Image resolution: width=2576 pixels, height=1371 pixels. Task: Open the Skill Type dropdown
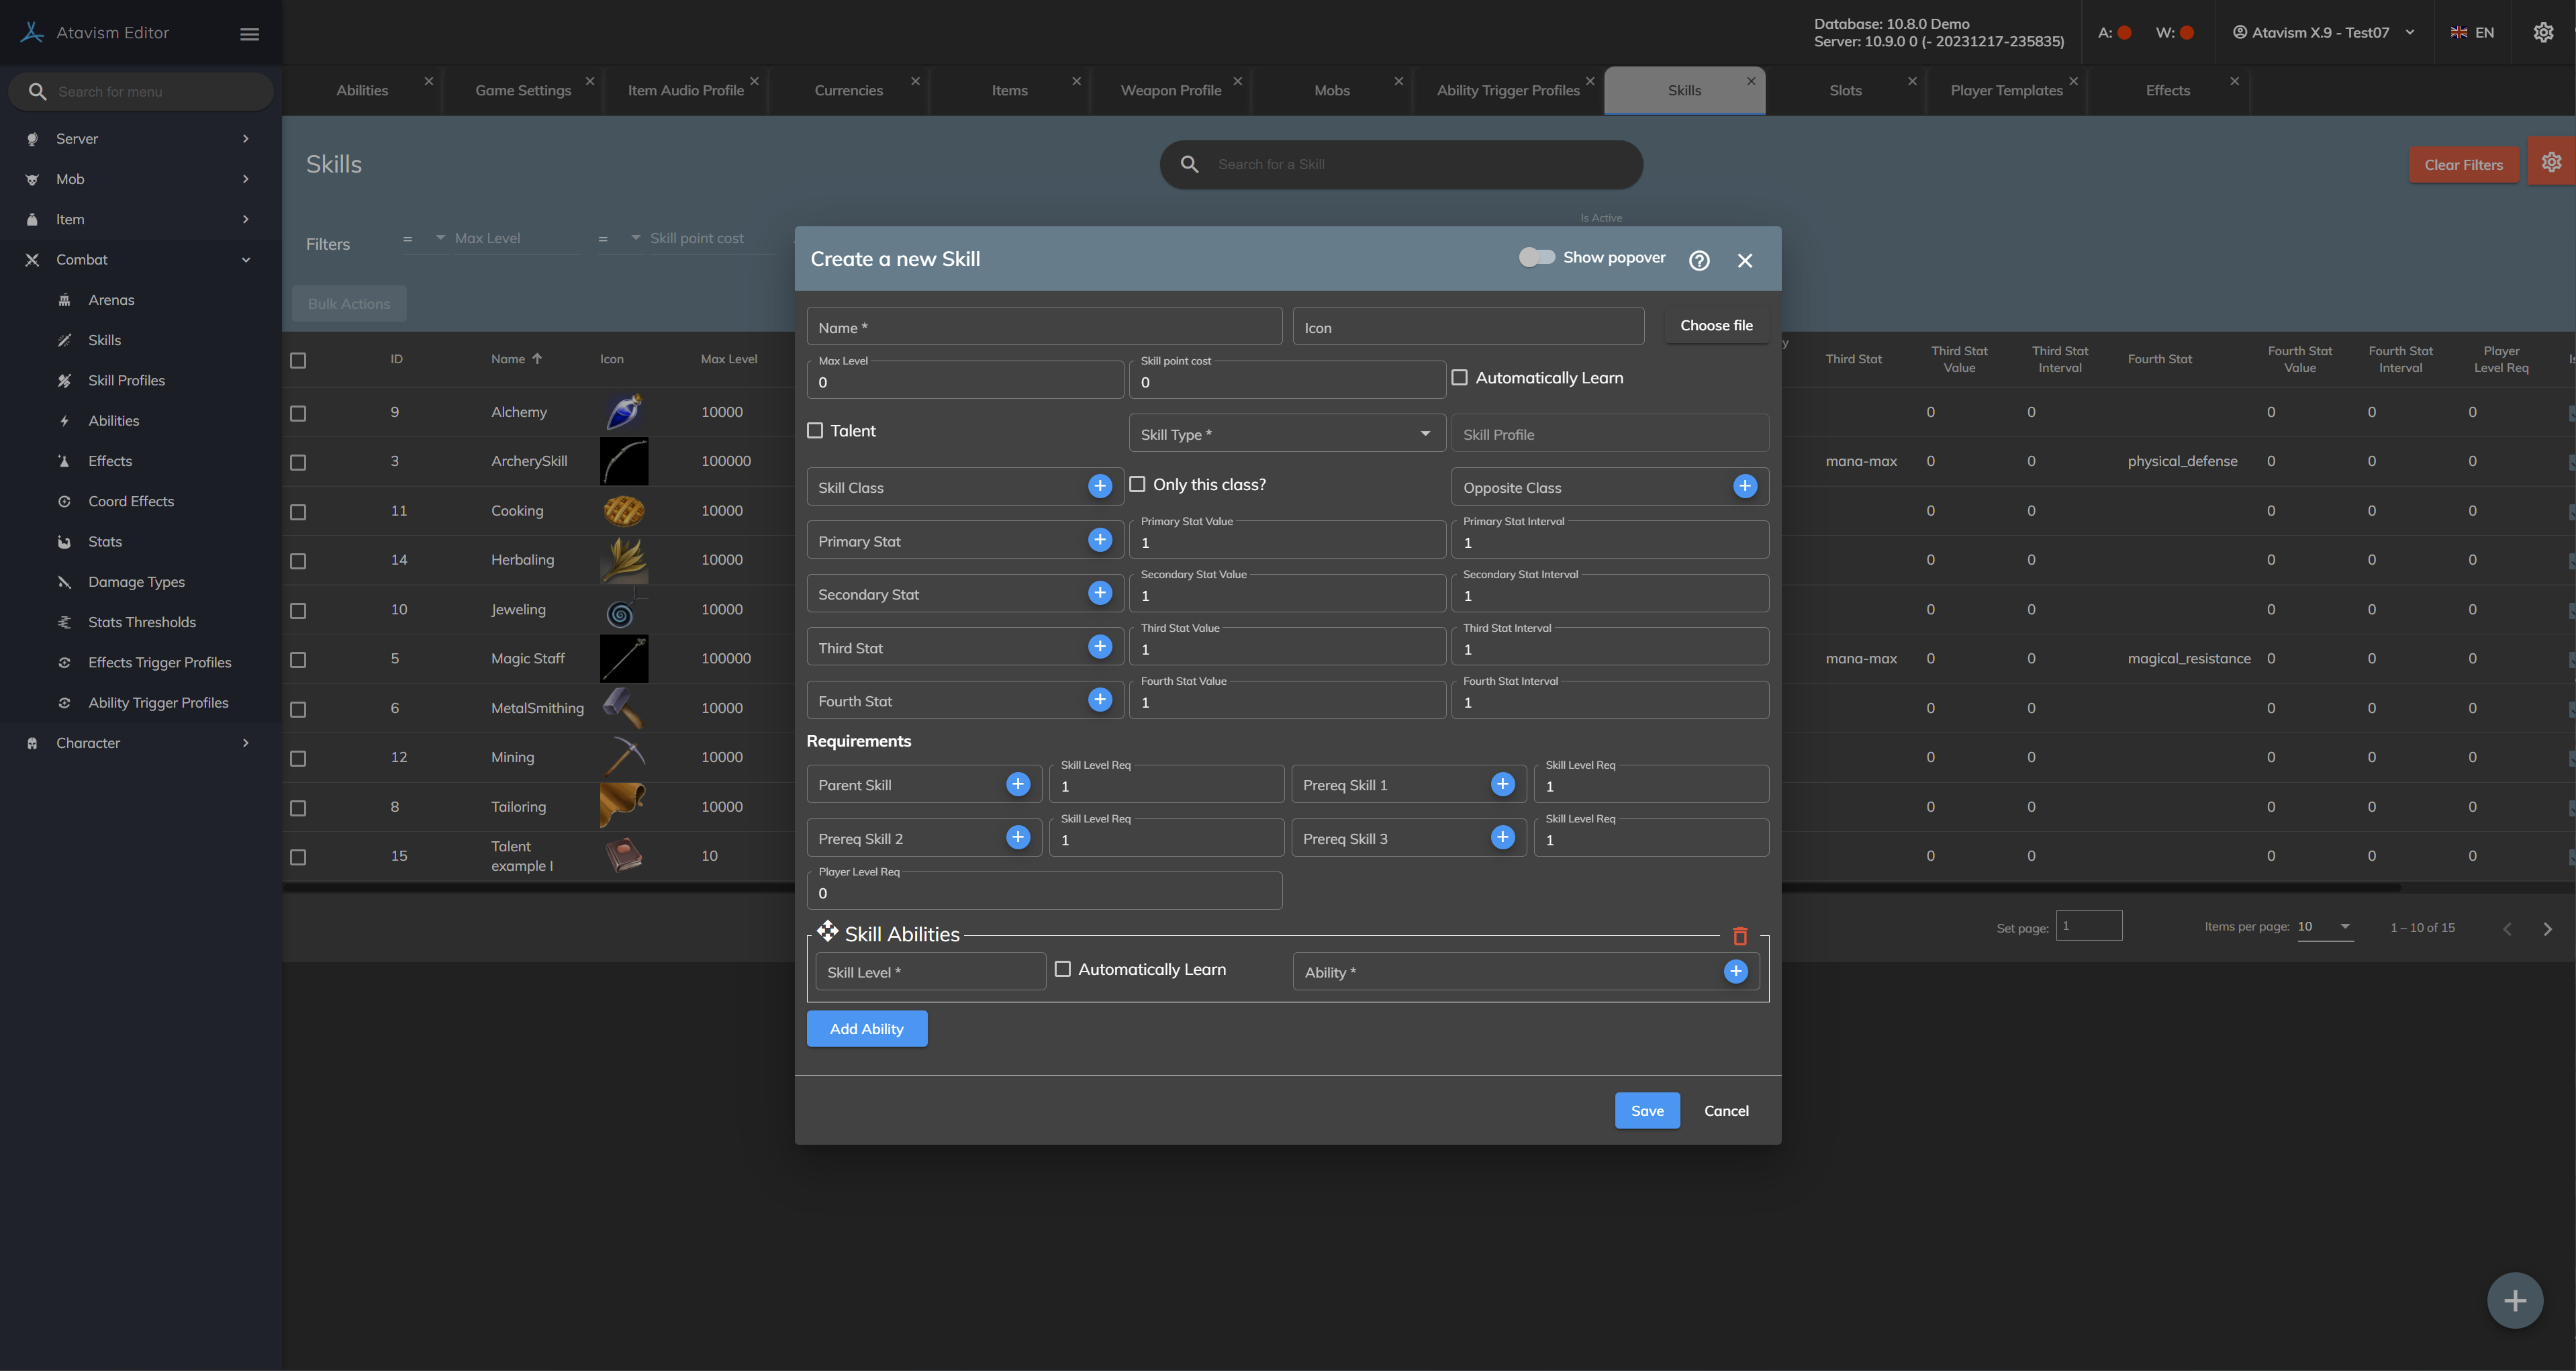pos(1286,434)
